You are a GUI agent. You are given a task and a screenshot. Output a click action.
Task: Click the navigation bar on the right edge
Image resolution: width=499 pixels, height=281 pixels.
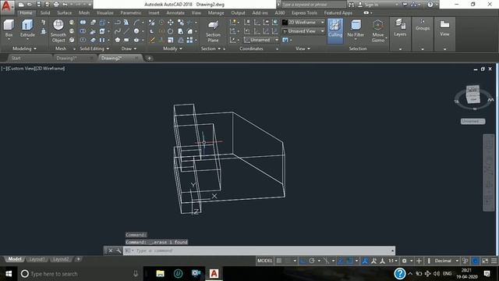(489, 173)
